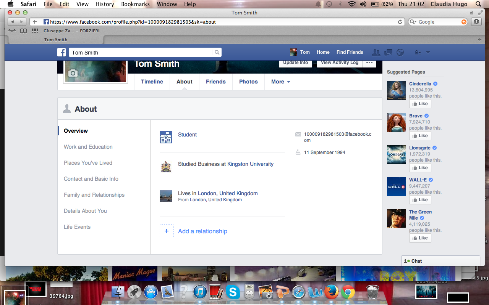
Task: Open iTunes in the Dock
Action: pos(200,292)
